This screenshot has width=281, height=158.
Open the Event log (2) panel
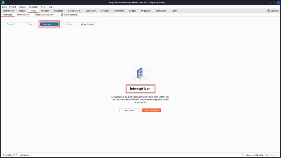(x=9, y=155)
